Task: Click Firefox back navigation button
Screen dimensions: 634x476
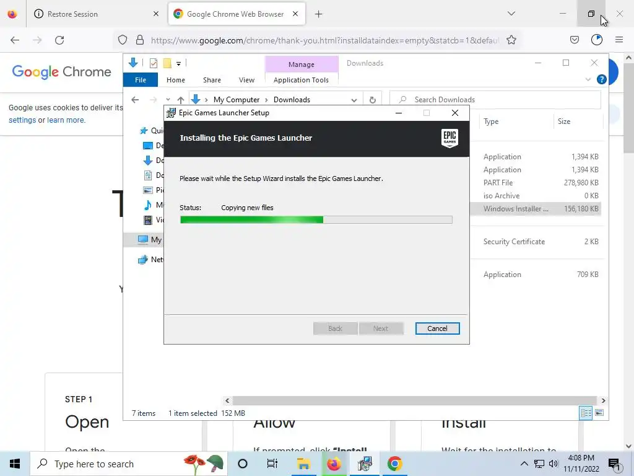Action: click(15, 40)
